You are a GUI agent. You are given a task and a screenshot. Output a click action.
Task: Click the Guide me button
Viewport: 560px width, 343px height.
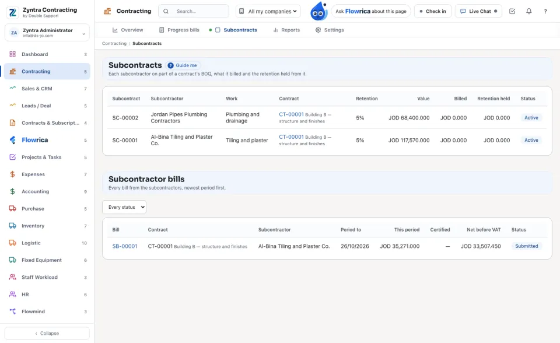183,65
